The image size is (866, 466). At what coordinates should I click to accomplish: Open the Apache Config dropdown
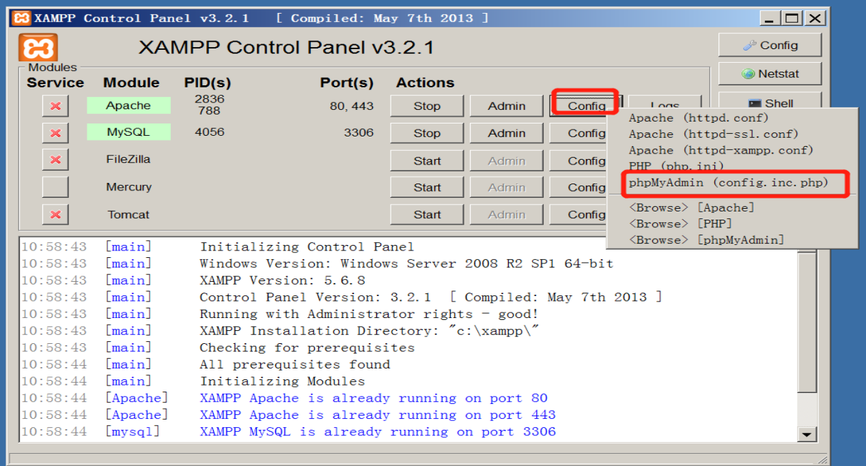(x=586, y=106)
